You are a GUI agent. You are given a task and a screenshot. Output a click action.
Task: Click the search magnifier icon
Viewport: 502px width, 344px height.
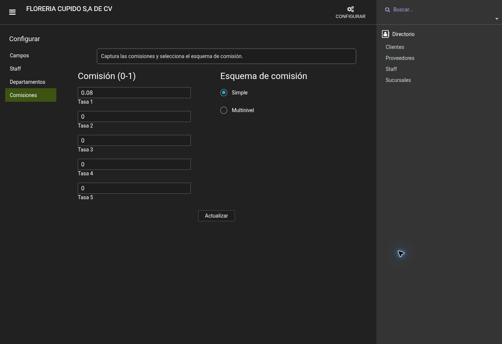[x=387, y=10]
